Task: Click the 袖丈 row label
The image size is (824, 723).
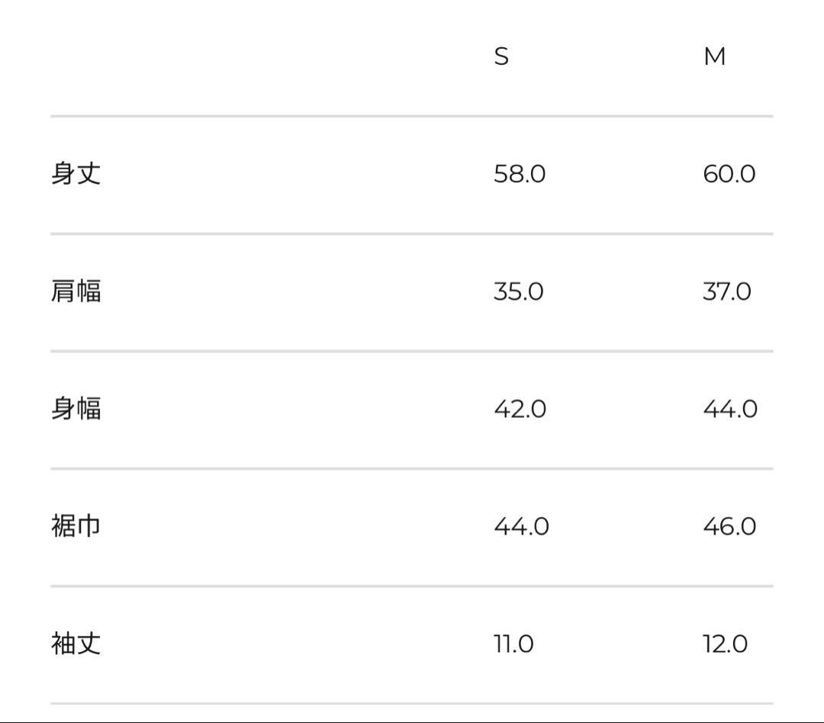Action: click(x=76, y=644)
